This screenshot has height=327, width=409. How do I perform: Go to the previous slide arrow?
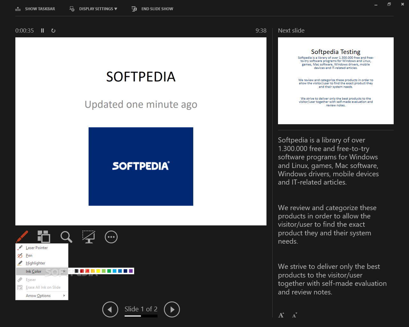[110, 309]
